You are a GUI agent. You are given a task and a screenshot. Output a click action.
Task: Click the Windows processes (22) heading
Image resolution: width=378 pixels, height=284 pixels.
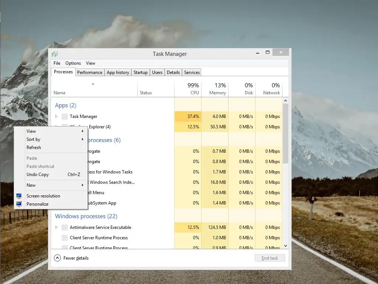86,216
